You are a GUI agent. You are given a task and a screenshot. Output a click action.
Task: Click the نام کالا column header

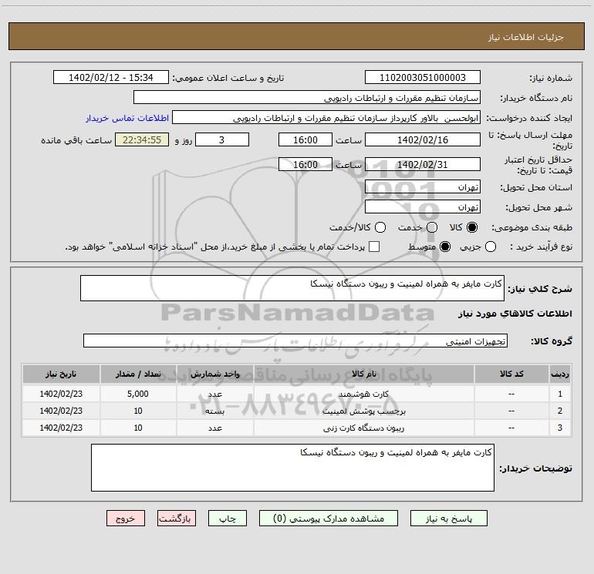pyautogui.click(x=363, y=374)
